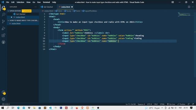This screenshot has width=196, height=110.
Task: Open the View menu
Action: pos(28,2)
